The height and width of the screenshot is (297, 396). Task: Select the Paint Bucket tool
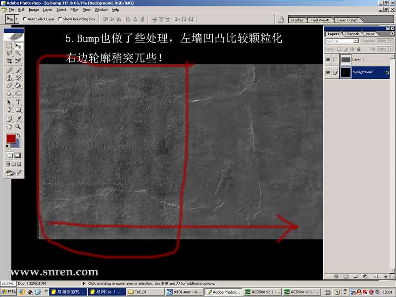click(x=18, y=86)
